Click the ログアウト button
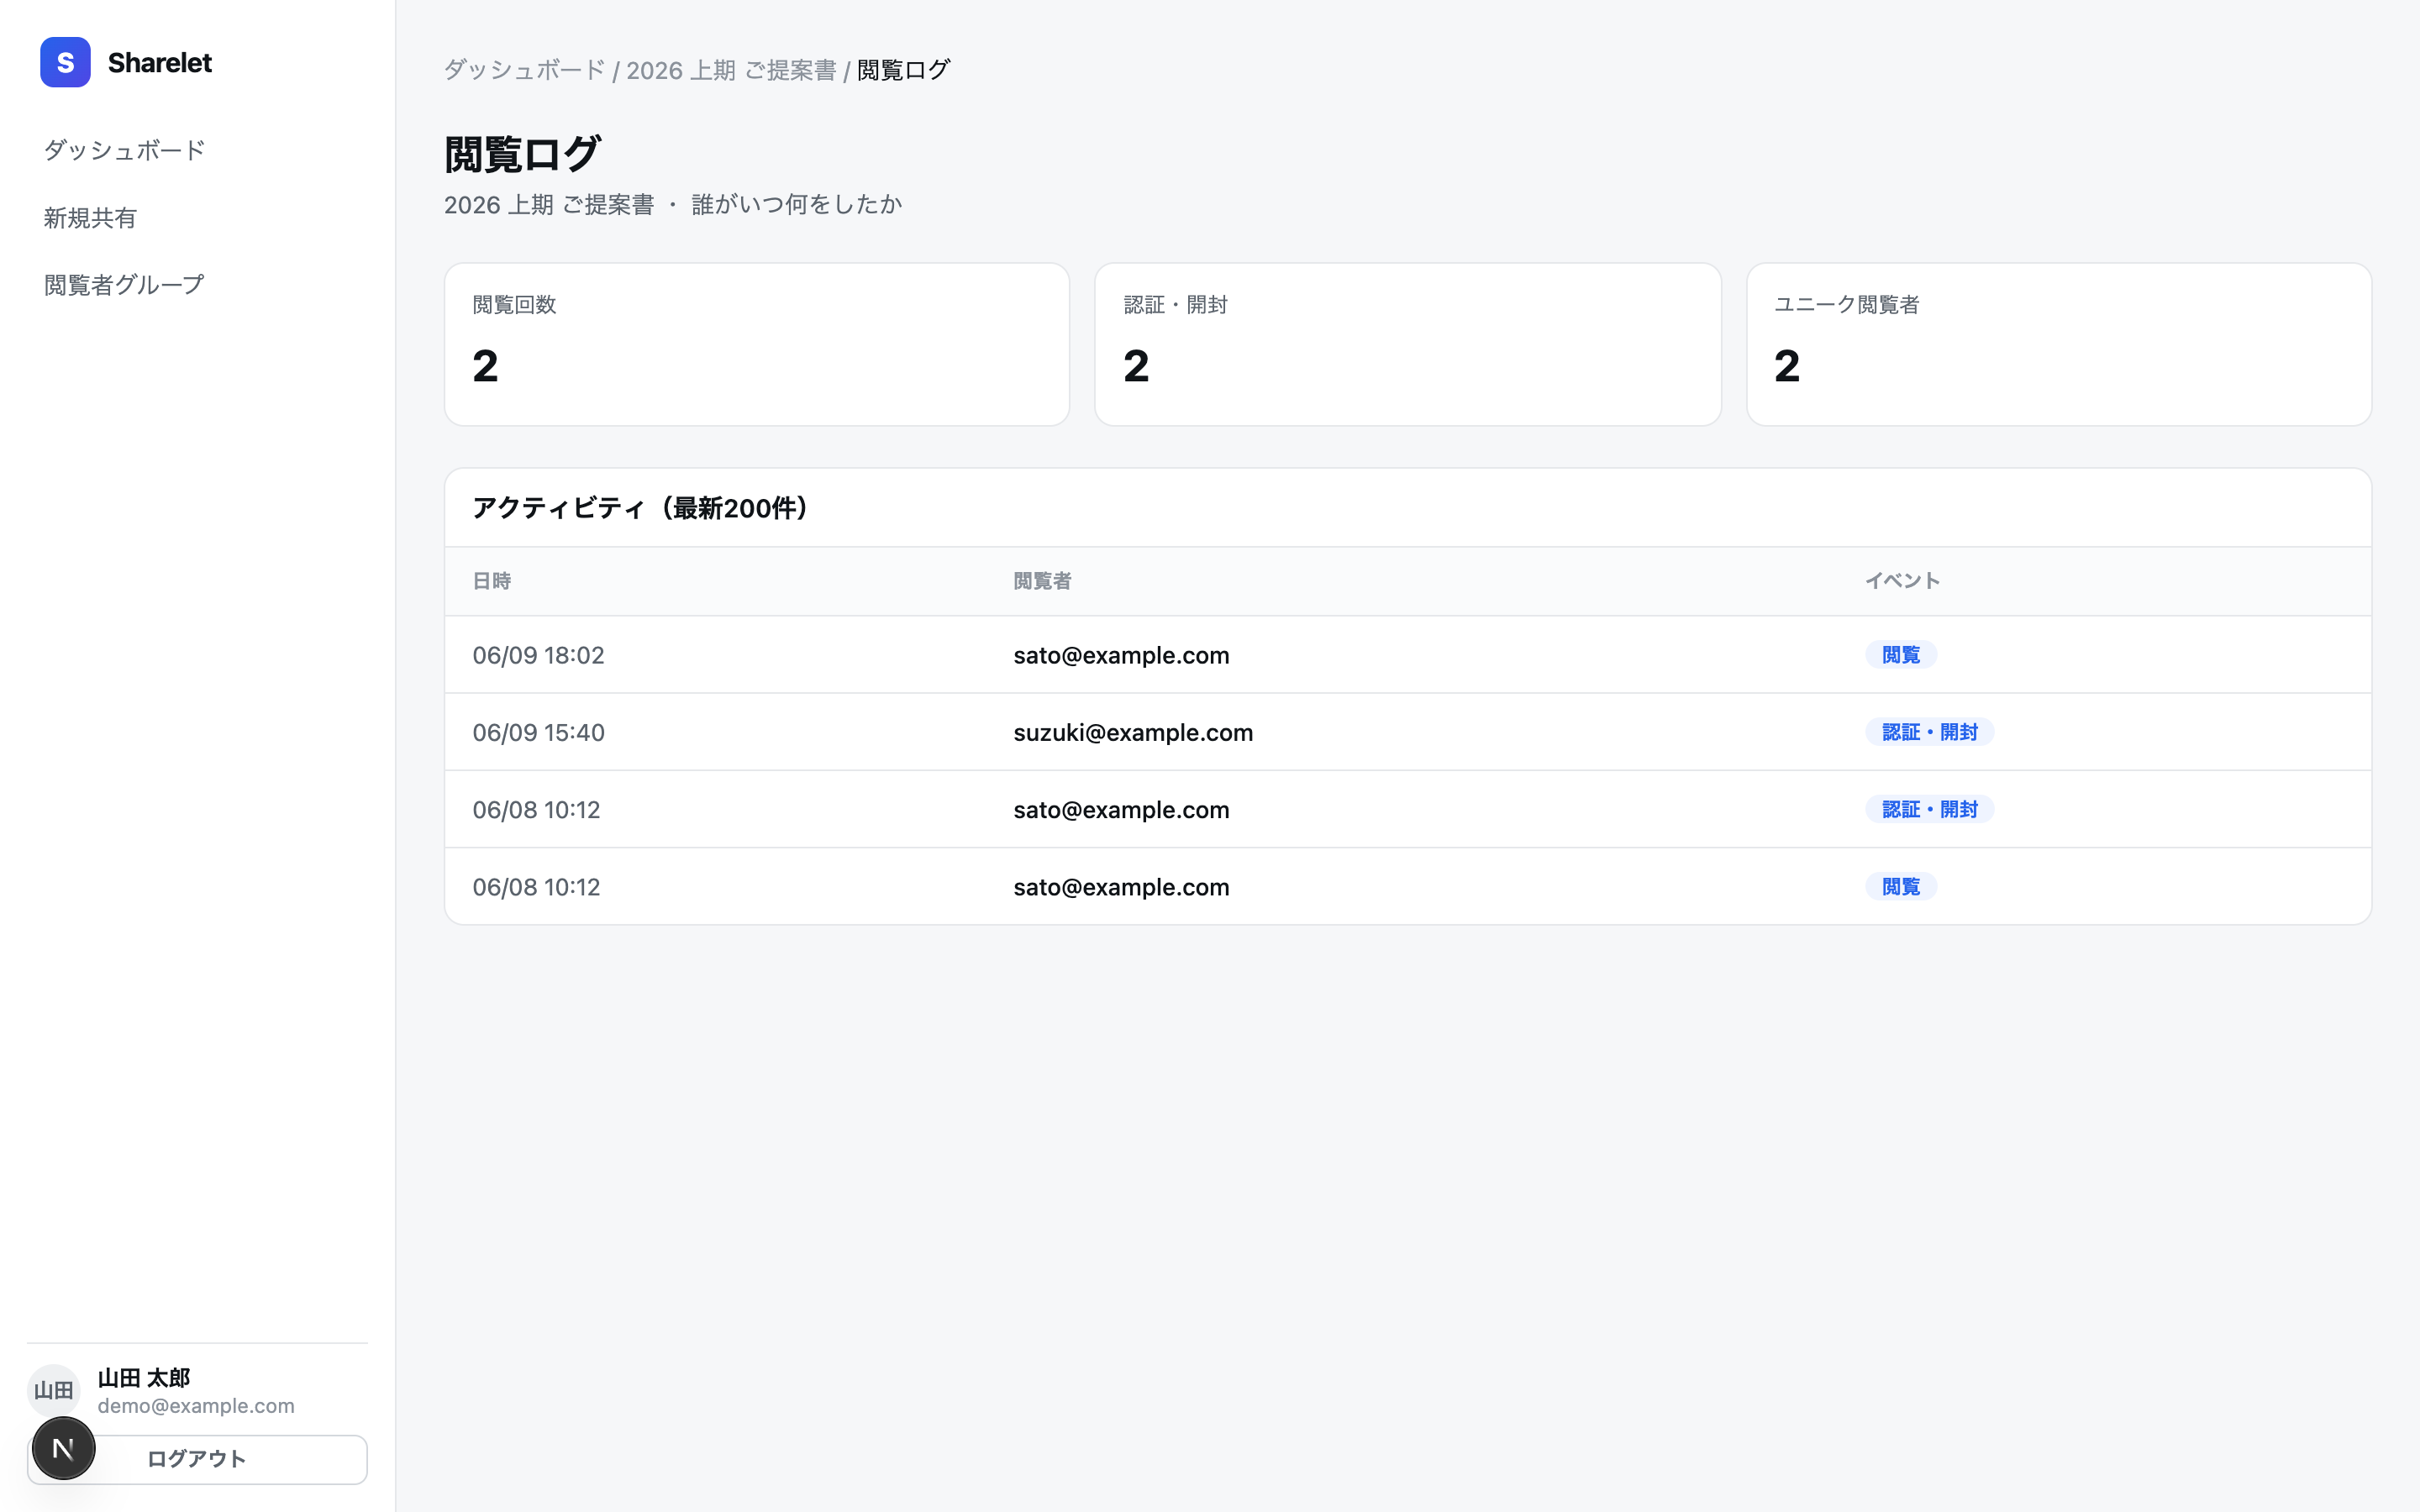2420x1512 pixels. pos(197,1459)
